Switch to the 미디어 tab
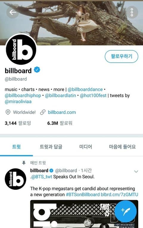 86,147
